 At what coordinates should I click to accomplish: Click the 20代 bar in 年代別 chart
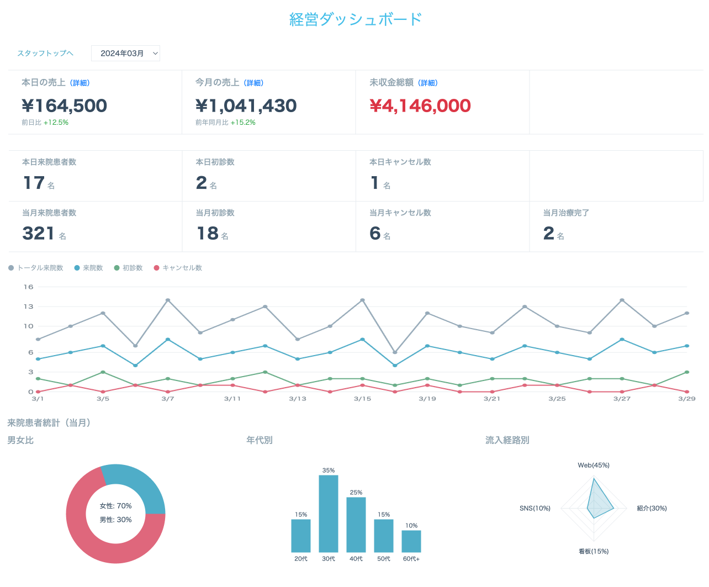[301, 536]
